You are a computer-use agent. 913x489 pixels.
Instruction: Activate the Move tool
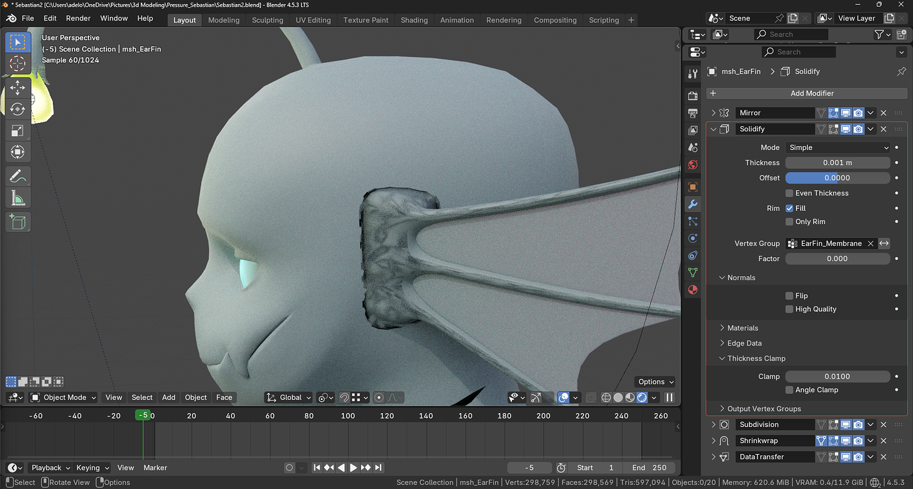tap(18, 87)
